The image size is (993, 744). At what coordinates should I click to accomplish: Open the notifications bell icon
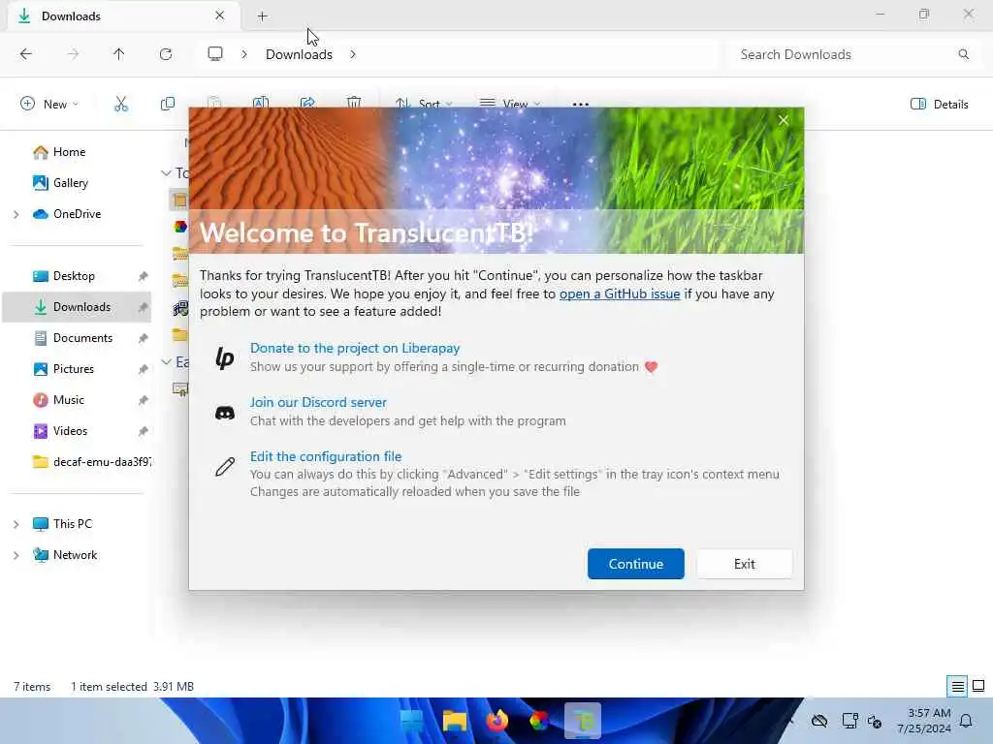click(967, 721)
